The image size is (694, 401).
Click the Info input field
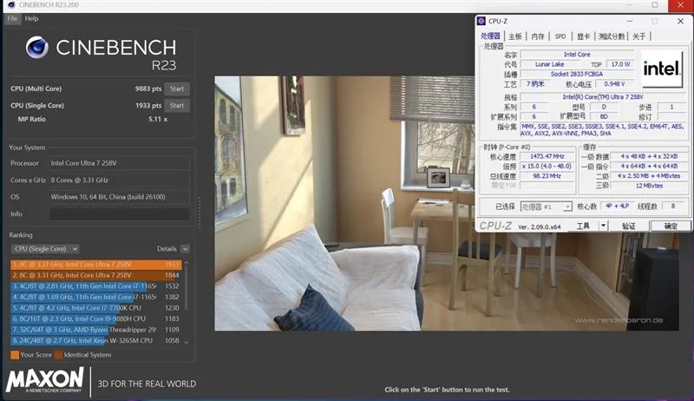coord(120,214)
